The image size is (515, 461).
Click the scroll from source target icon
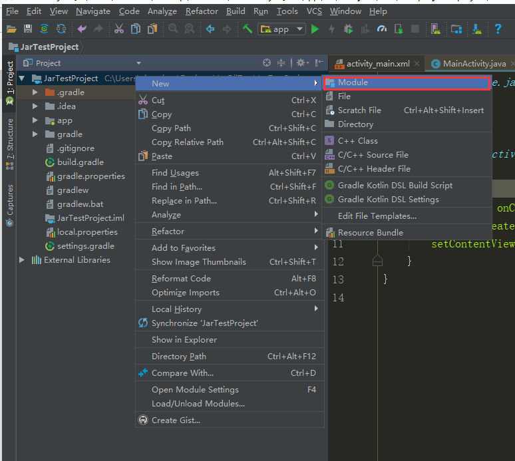(x=267, y=63)
